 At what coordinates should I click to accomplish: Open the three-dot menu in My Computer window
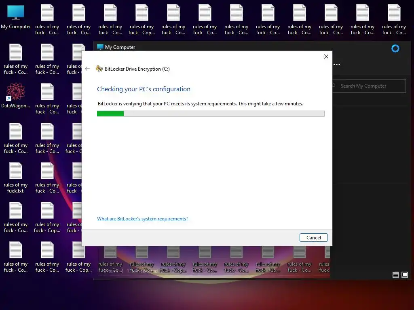tap(337, 64)
